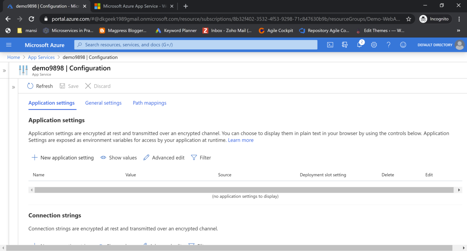Open the notifications bell
This screenshot has height=251, width=467.
point(359,45)
